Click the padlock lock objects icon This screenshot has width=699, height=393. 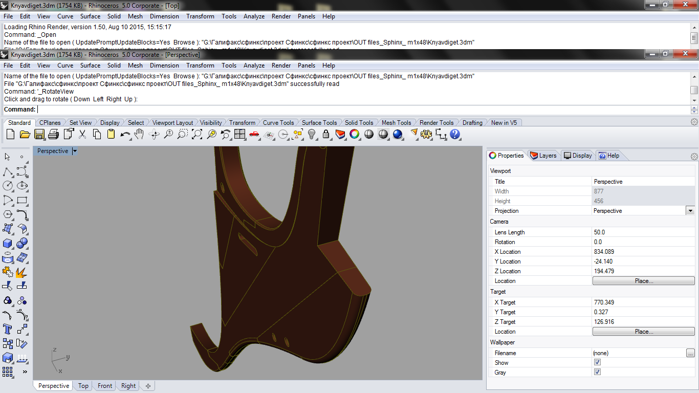click(x=325, y=134)
